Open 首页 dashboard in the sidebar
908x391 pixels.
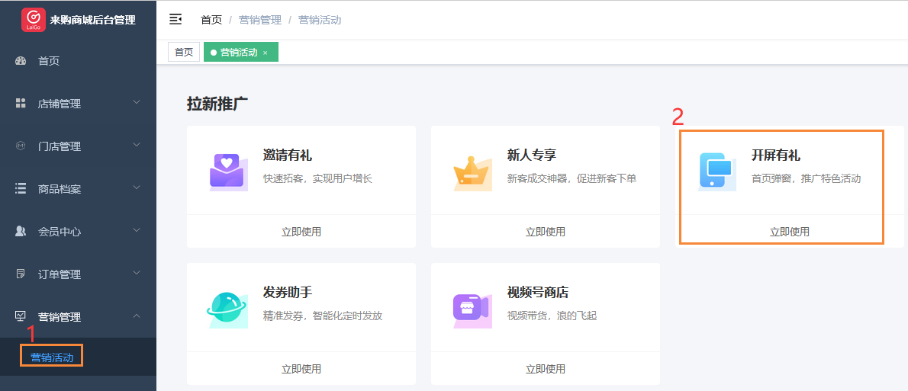(49, 61)
